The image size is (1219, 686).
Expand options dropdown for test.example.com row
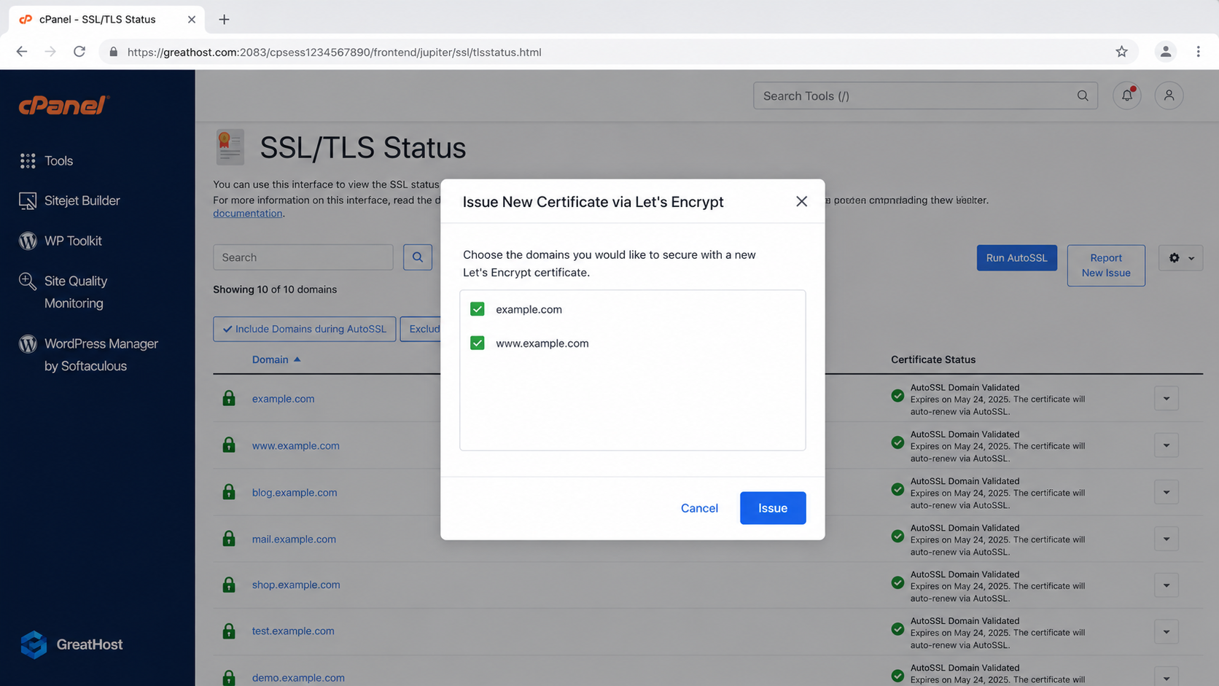point(1167,632)
